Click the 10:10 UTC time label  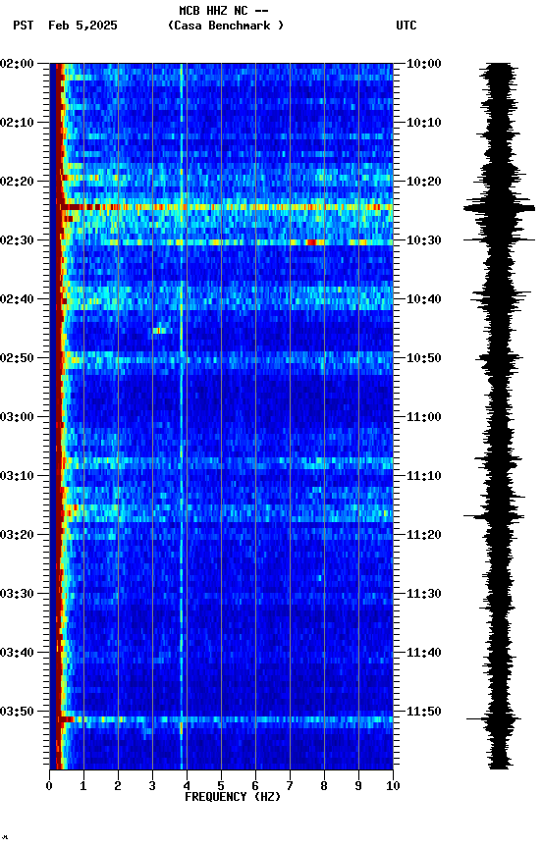pos(424,123)
